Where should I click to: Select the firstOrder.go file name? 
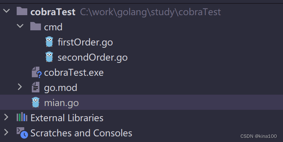[x=85, y=42]
